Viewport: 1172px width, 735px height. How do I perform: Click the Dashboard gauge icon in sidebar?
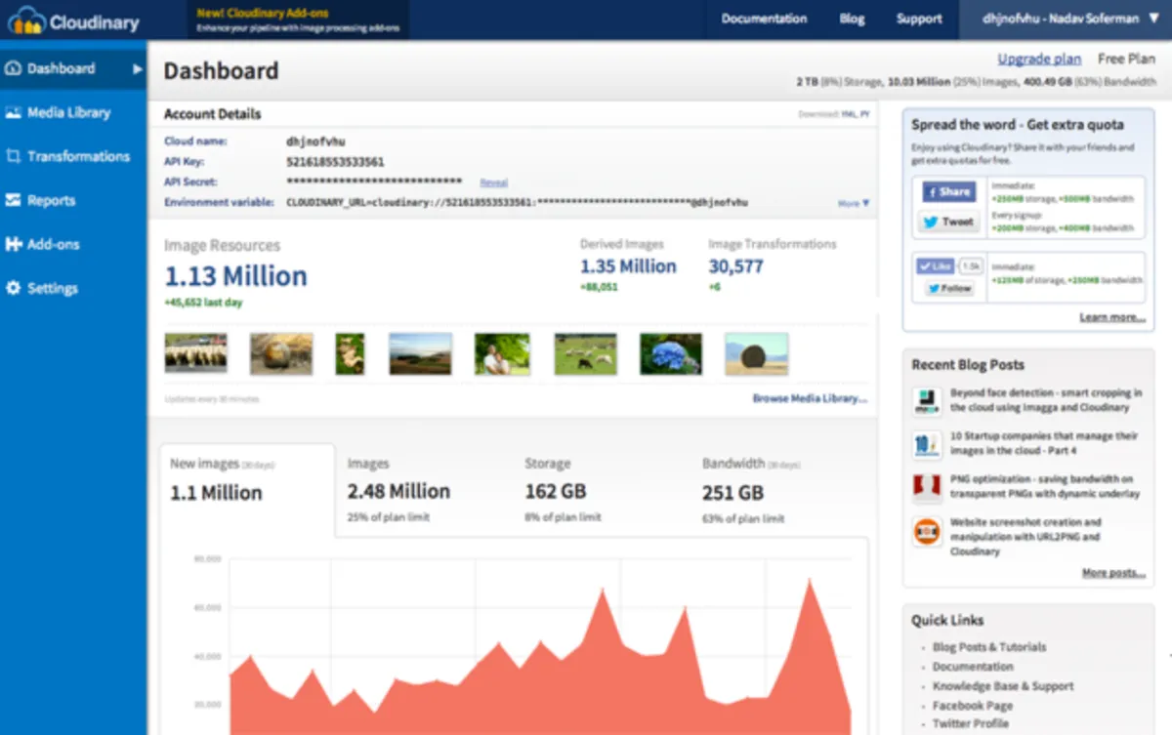(13, 68)
